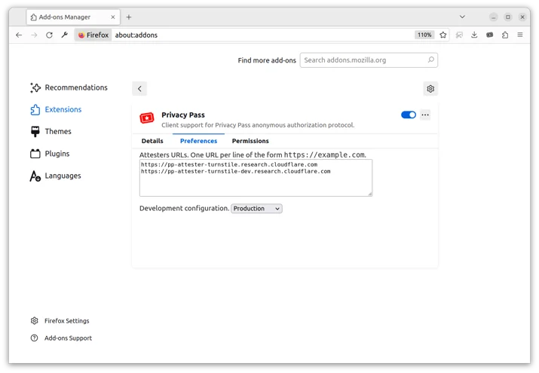Open Themes in the sidebar
Screen dimensions: 539x373
pos(51,132)
